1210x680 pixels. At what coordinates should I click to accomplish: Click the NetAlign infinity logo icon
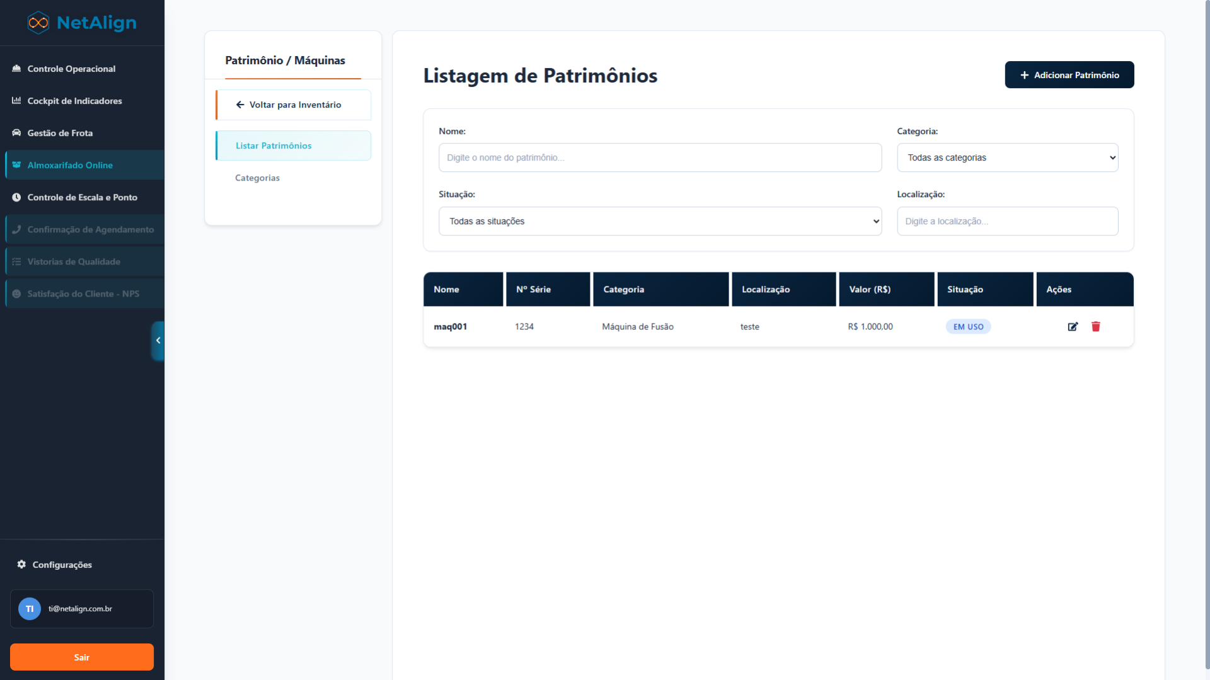38,23
